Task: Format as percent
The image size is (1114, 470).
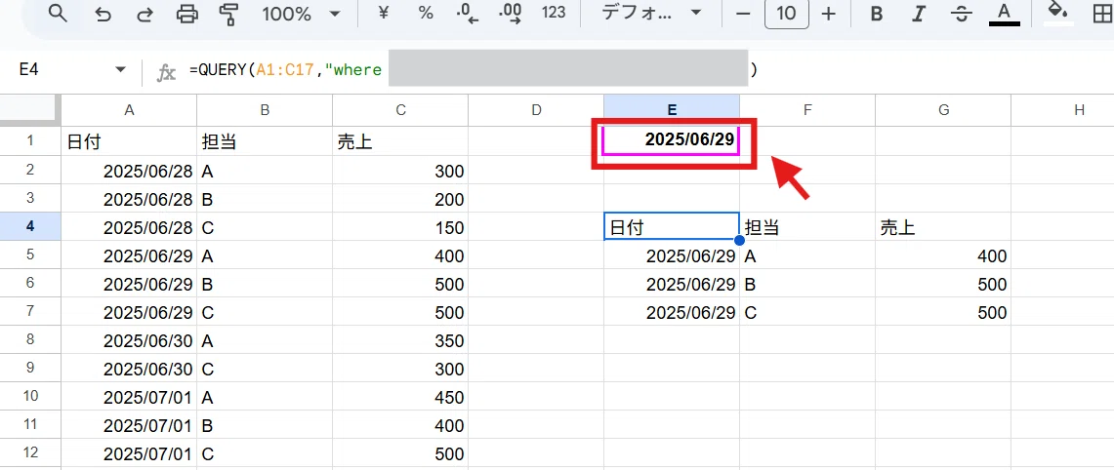Action: point(426,13)
